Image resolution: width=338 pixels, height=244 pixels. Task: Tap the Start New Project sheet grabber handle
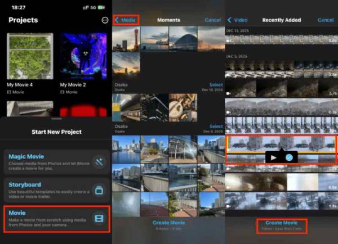pyautogui.click(x=57, y=119)
